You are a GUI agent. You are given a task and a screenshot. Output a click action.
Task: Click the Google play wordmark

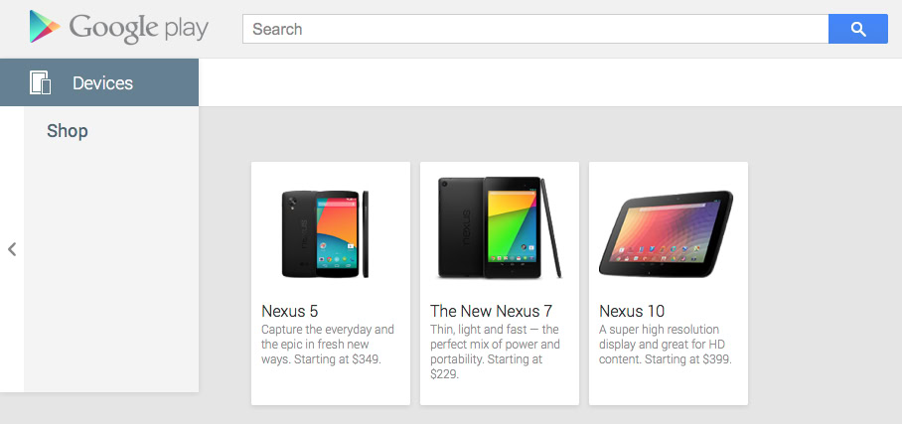[138, 28]
